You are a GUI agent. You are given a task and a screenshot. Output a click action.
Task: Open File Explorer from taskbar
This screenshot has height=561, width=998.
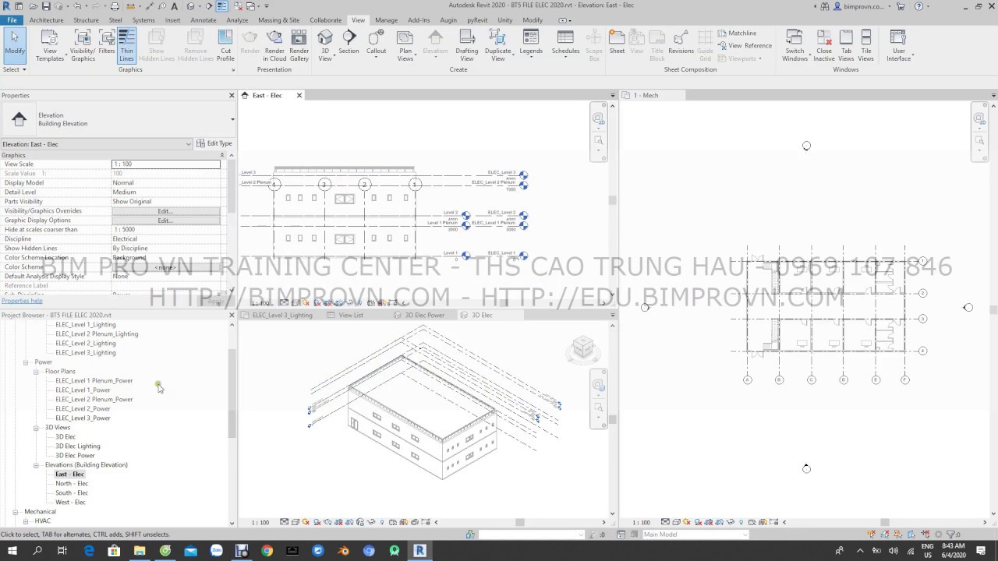click(x=140, y=551)
